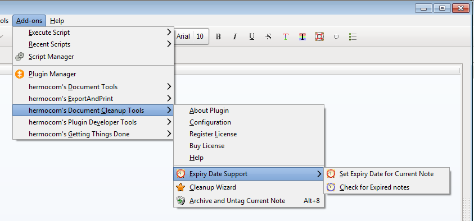Click the alarm clock icon for Expiry Date Support

pyautogui.click(x=181, y=174)
